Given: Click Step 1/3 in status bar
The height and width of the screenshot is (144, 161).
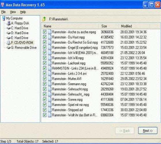Looking at the screenshot, I should click(6, 141).
